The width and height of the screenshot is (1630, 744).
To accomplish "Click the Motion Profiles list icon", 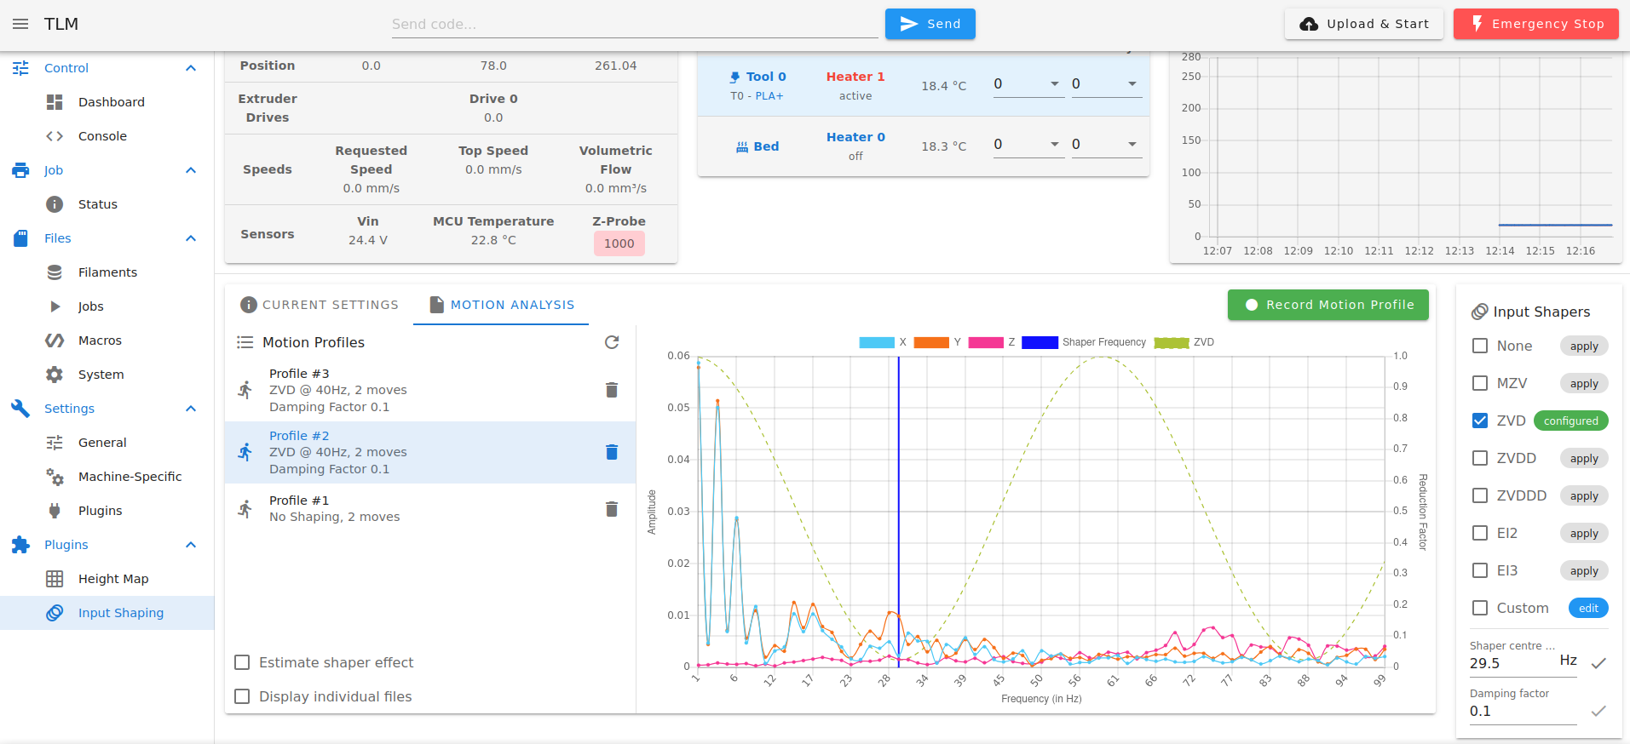I will click(x=245, y=342).
